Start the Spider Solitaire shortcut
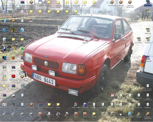This screenshot has width=153, height=122. coord(76,105)
